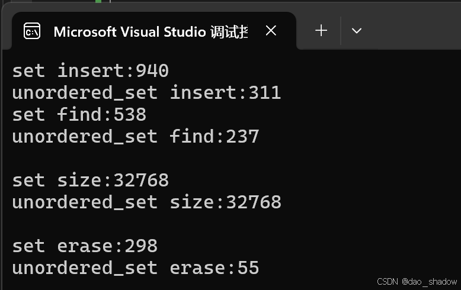This screenshot has height=290, width=461.
Task: Click the 'unordered_set erase:55' output line
Action: coord(136,268)
